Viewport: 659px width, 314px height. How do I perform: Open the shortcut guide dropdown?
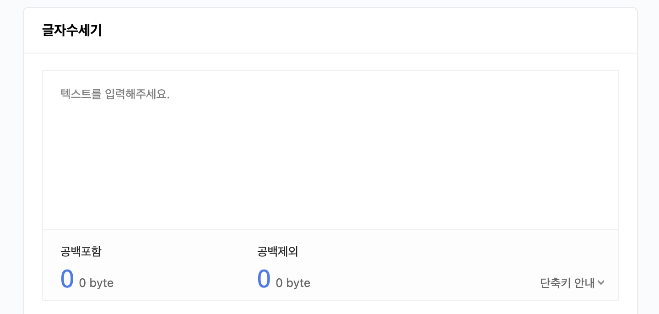572,283
